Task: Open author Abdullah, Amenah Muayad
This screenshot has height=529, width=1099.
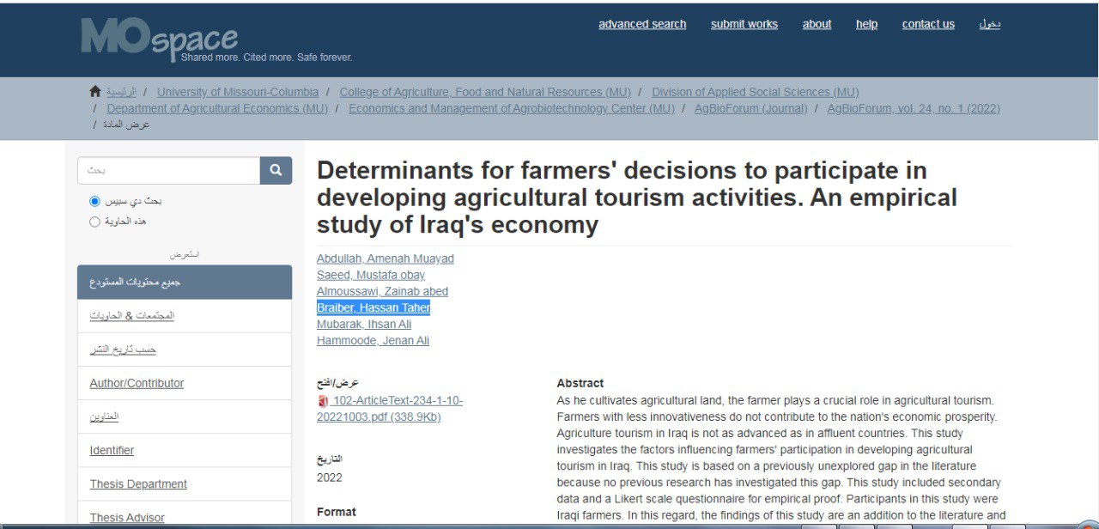Action: (385, 258)
